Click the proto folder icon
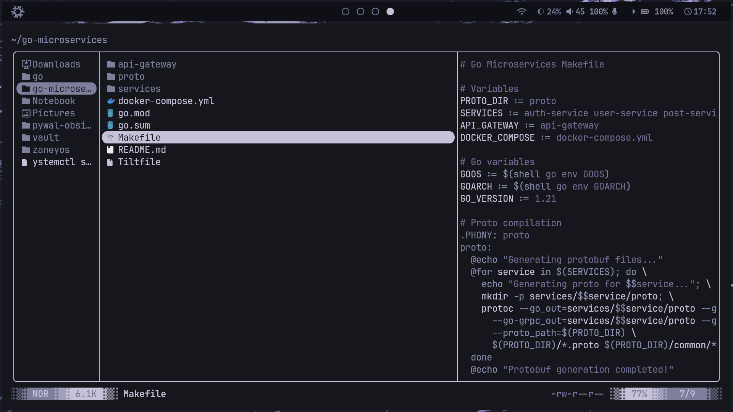Viewport: 733px width, 412px height. tap(111, 76)
